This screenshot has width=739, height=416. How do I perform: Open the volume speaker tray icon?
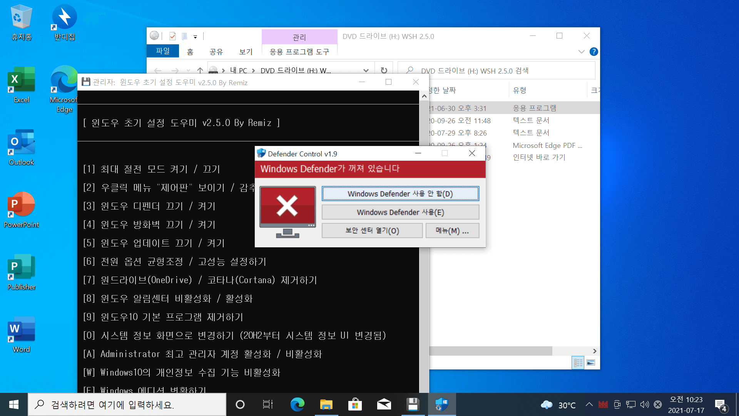(644, 404)
